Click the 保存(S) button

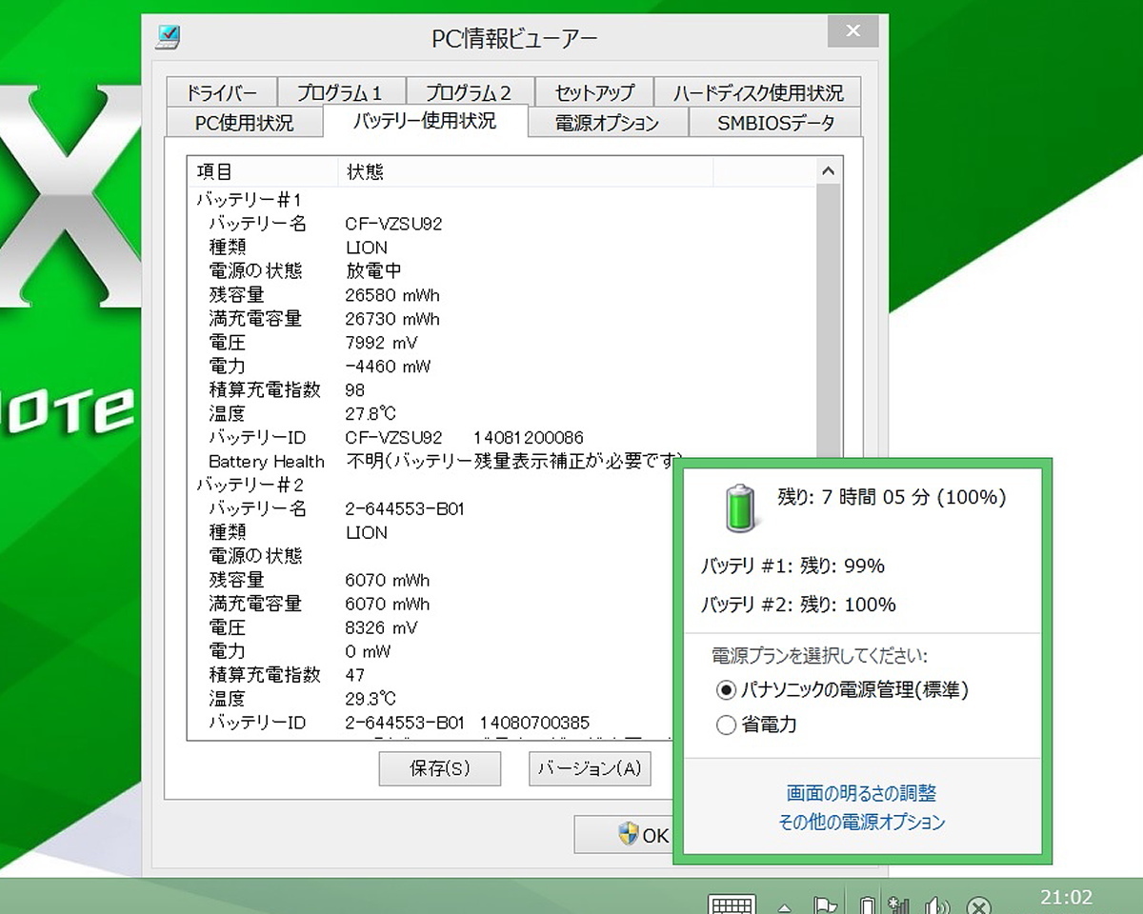pos(439,768)
